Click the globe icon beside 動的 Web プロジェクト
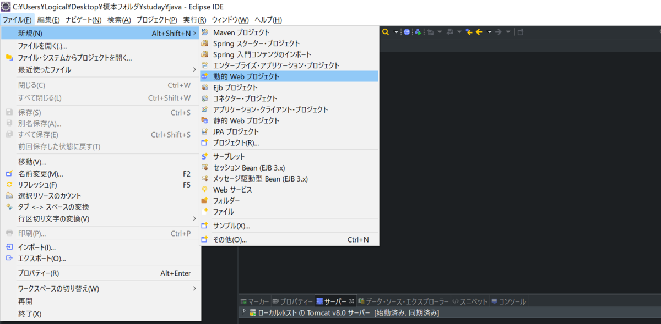 click(205, 76)
